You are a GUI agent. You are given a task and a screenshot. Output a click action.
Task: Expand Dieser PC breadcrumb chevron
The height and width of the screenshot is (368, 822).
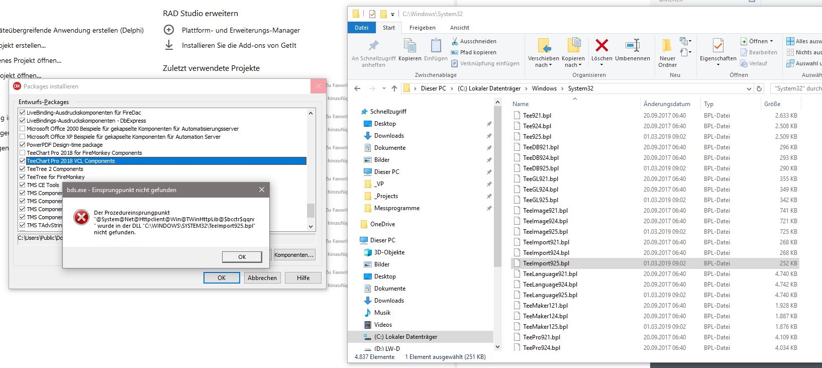(451, 88)
